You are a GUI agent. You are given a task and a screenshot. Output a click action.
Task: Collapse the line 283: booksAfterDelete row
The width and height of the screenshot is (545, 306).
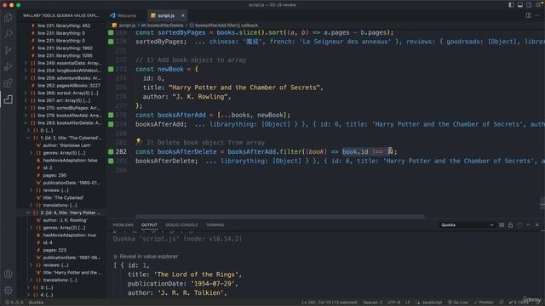(x=26, y=122)
